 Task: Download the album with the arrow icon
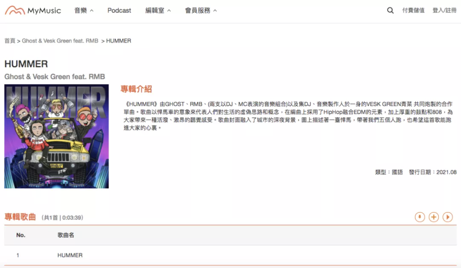tap(420, 217)
